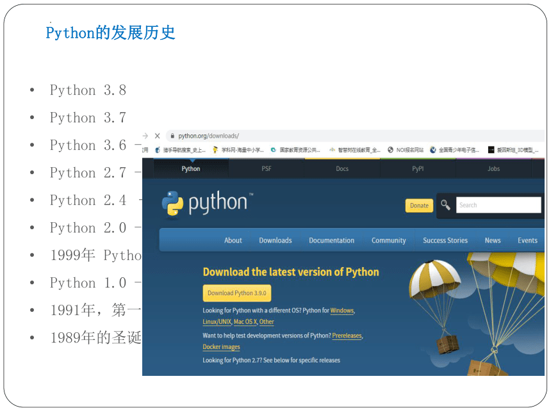This screenshot has width=551, height=413.
Task: Click the magnifying glass search icon
Action: coord(445,205)
